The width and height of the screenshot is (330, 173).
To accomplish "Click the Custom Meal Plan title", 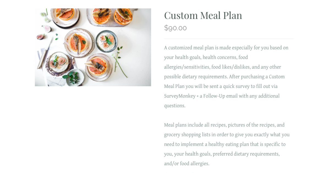I will 203,15.
